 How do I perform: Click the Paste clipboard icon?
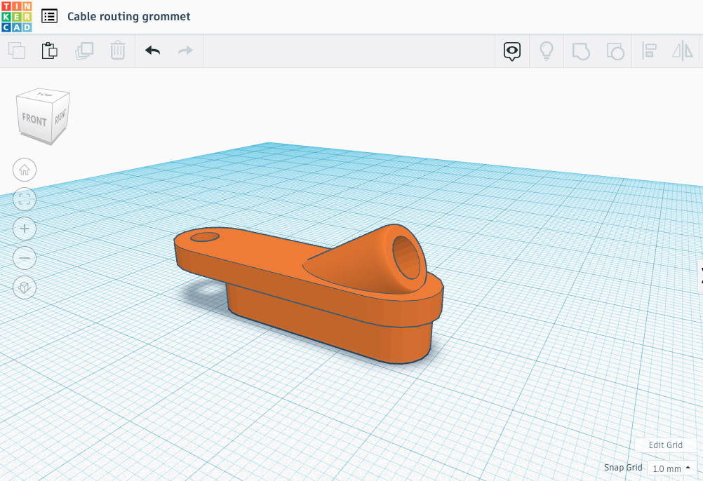tap(50, 50)
